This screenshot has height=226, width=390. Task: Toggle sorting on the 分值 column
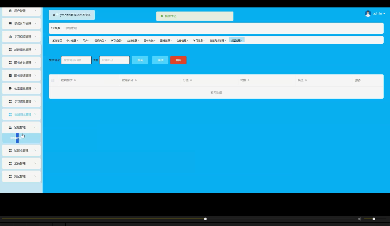(191, 80)
